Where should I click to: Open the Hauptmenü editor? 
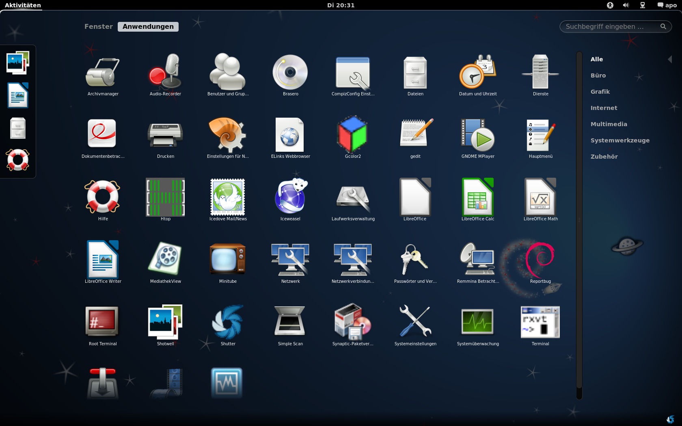point(540,138)
